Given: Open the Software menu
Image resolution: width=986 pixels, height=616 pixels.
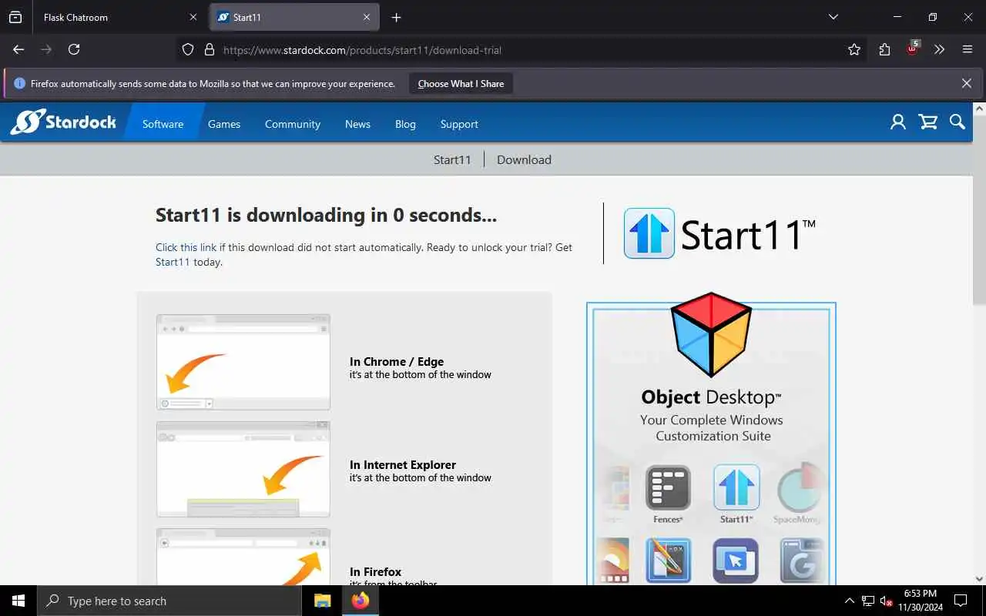Looking at the screenshot, I should tap(163, 124).
